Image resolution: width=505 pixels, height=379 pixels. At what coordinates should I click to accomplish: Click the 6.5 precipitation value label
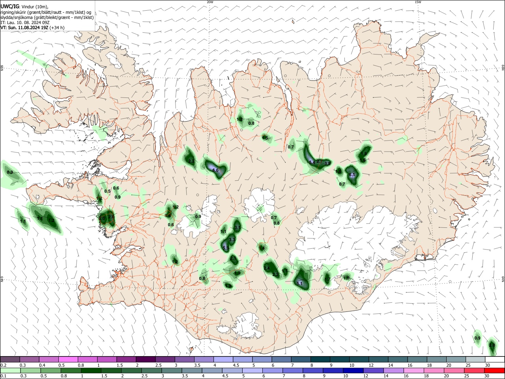pyautogui.click(x=352, y=175)
